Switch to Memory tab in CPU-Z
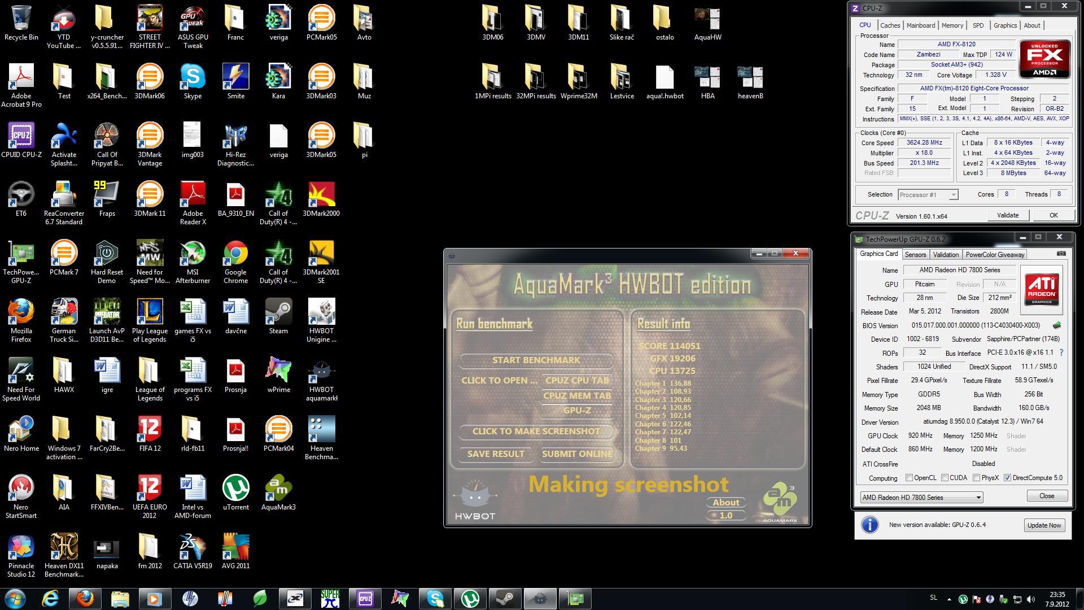Screen dimensions: 1084x610 click(x=952, y=25)
